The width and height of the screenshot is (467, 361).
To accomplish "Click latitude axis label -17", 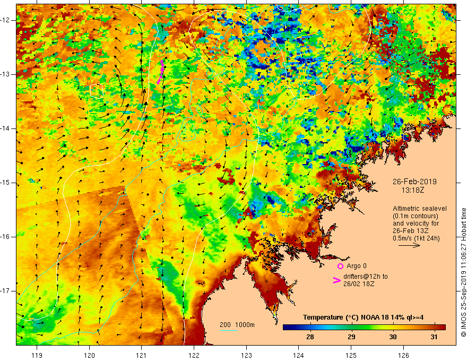I will point(6,291).
